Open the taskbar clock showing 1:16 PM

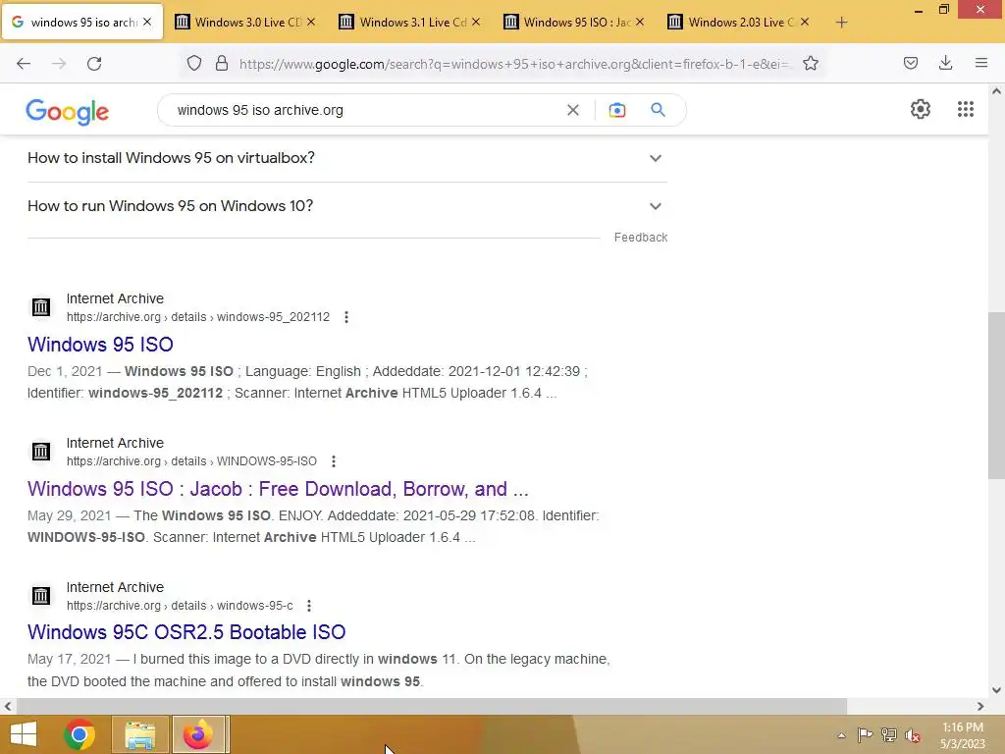coord(963,735)
